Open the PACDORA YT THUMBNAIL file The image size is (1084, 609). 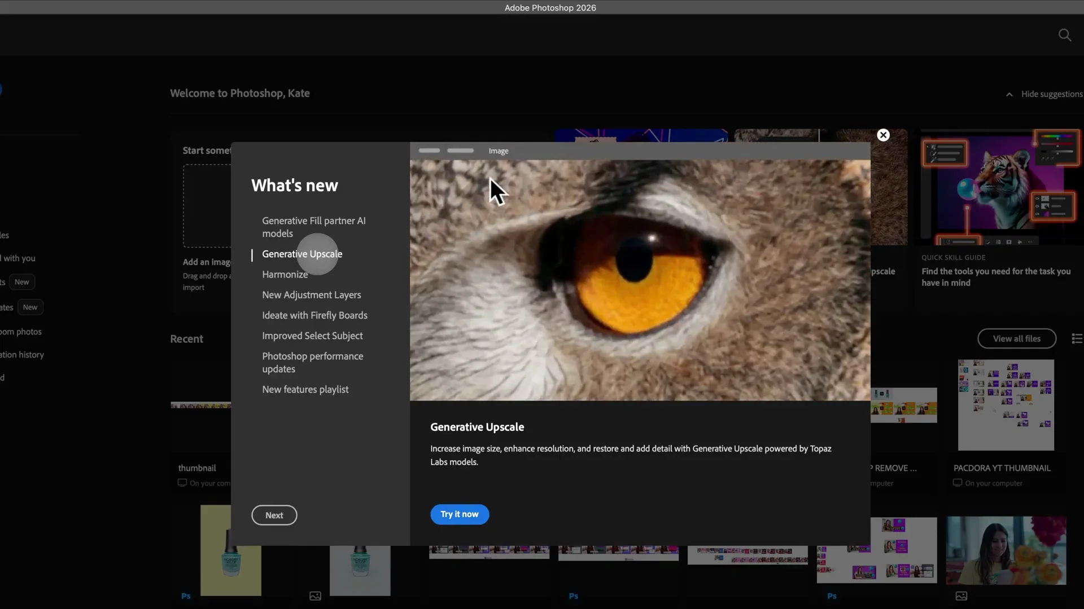1005,404
